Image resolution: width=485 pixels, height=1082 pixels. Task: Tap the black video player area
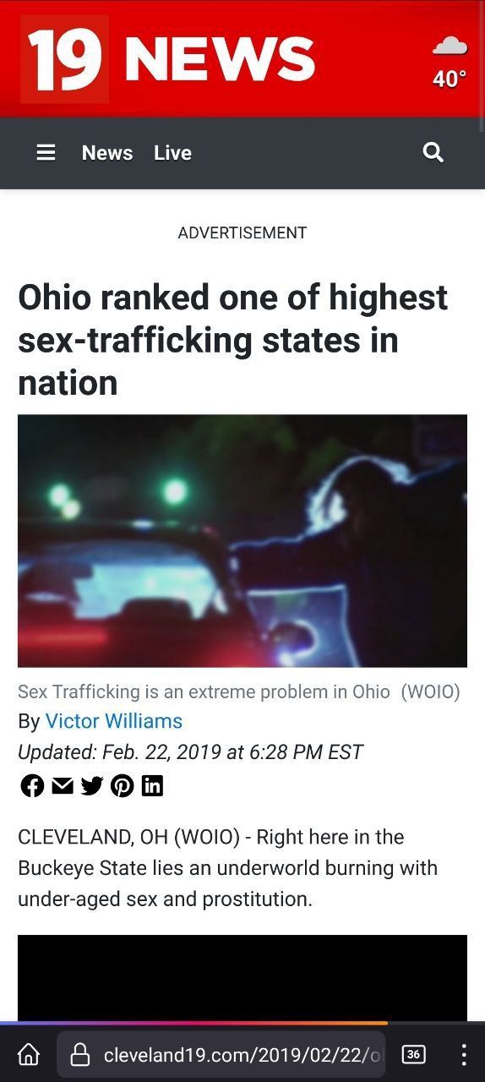click(243, 978)
